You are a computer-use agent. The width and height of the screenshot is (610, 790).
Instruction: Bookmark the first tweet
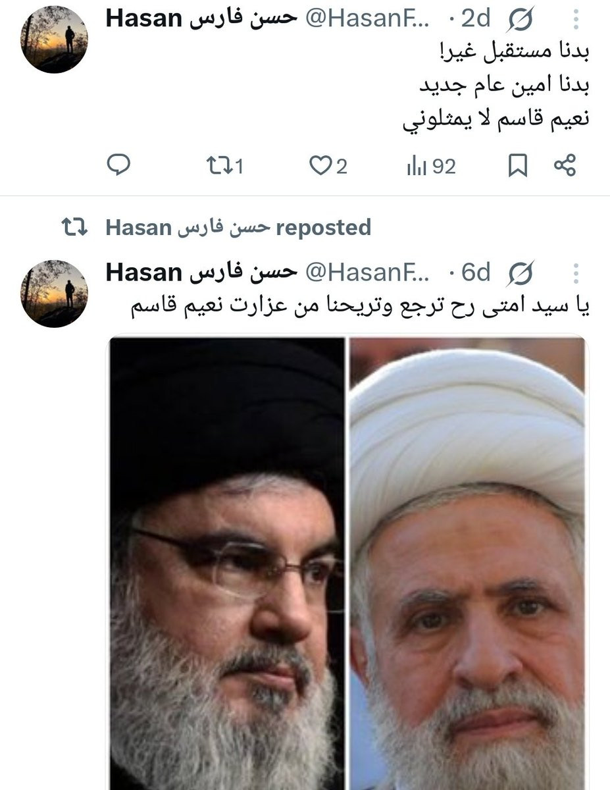point(518,167)
